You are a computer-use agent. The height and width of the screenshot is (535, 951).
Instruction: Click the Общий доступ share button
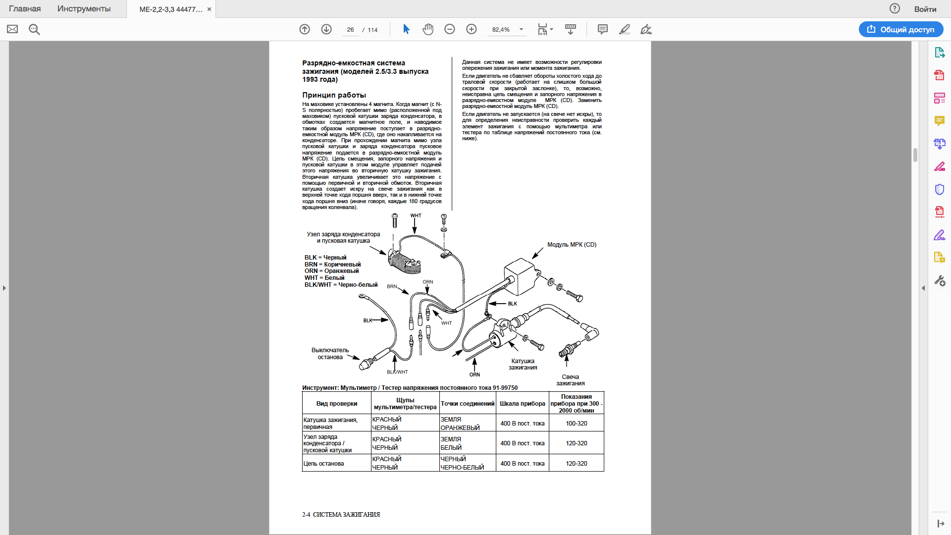tap(901, 29)
